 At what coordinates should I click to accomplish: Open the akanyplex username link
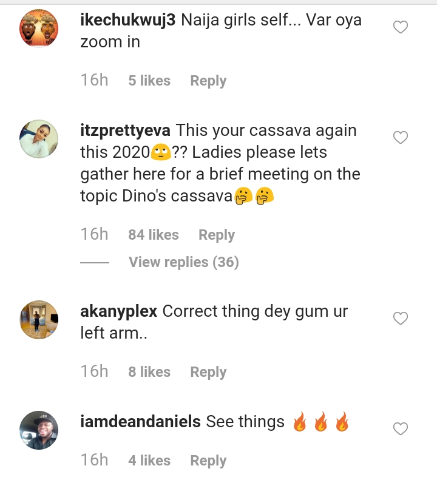(119, 311)
